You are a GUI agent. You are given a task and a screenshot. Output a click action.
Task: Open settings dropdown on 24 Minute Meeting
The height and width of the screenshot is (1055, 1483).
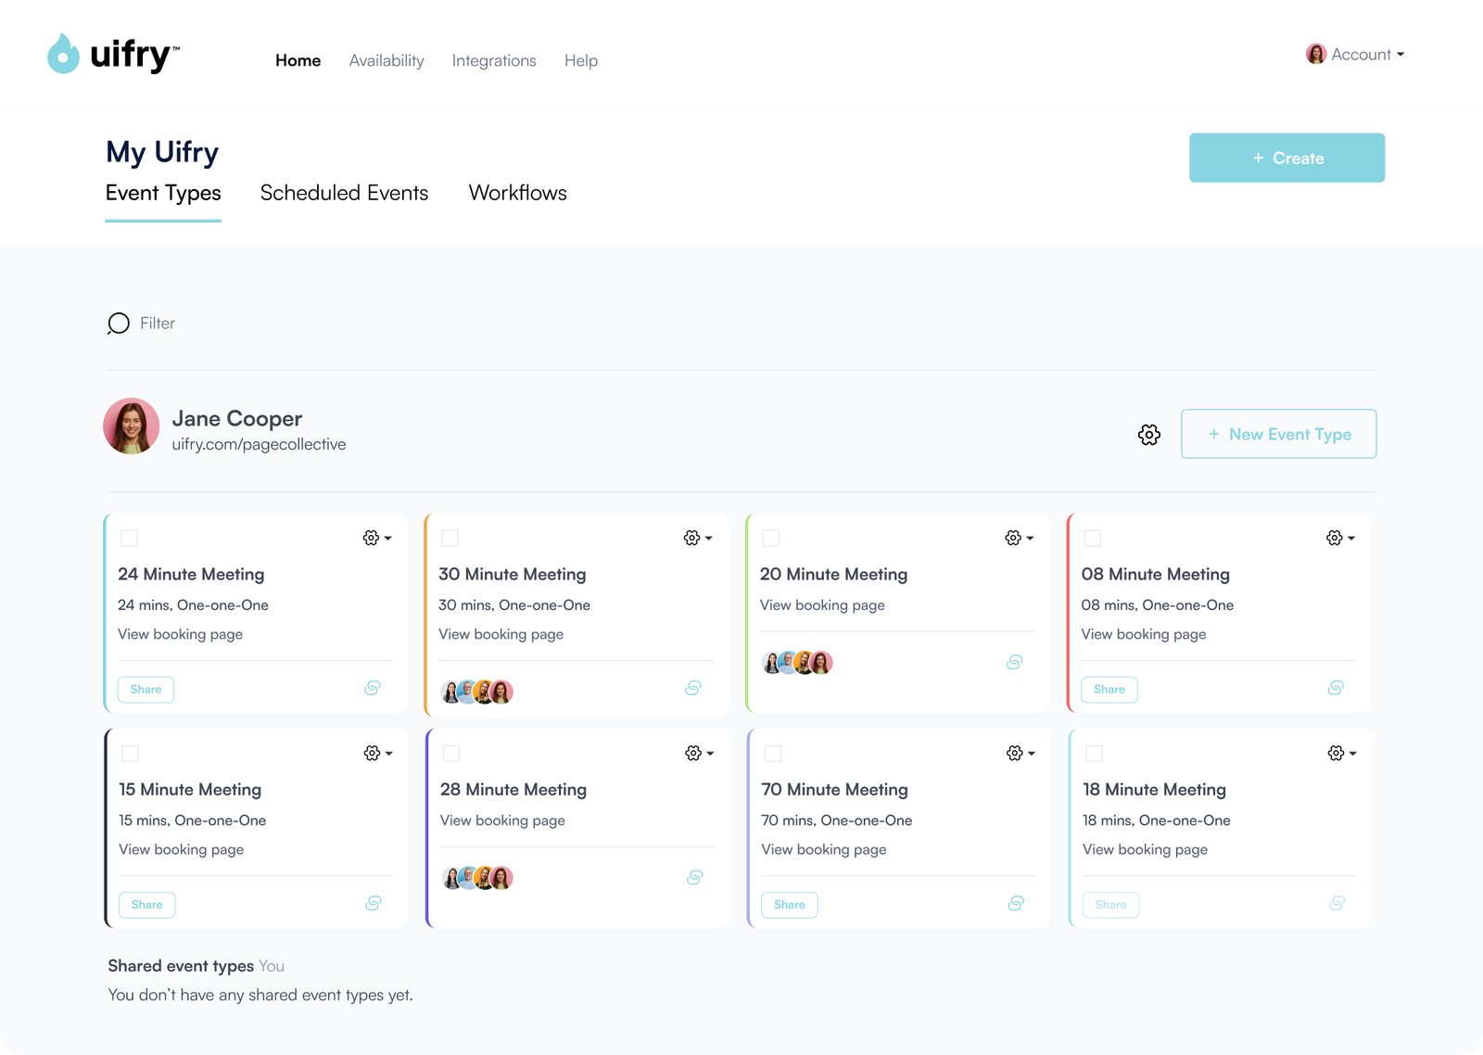[377, 538]
